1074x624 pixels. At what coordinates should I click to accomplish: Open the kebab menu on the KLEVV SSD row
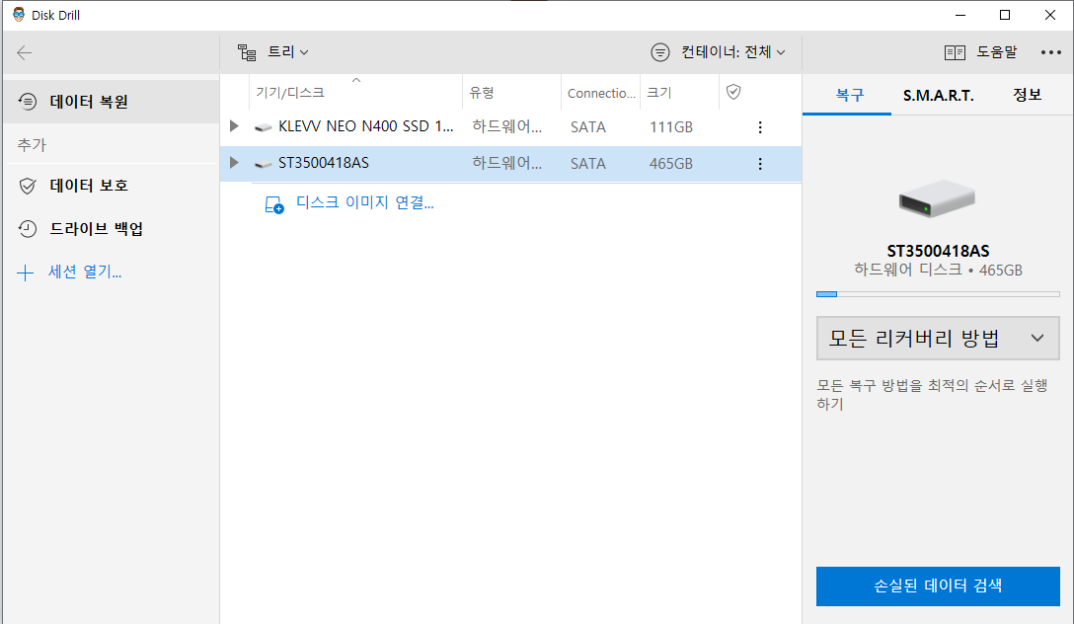point(759,126)
